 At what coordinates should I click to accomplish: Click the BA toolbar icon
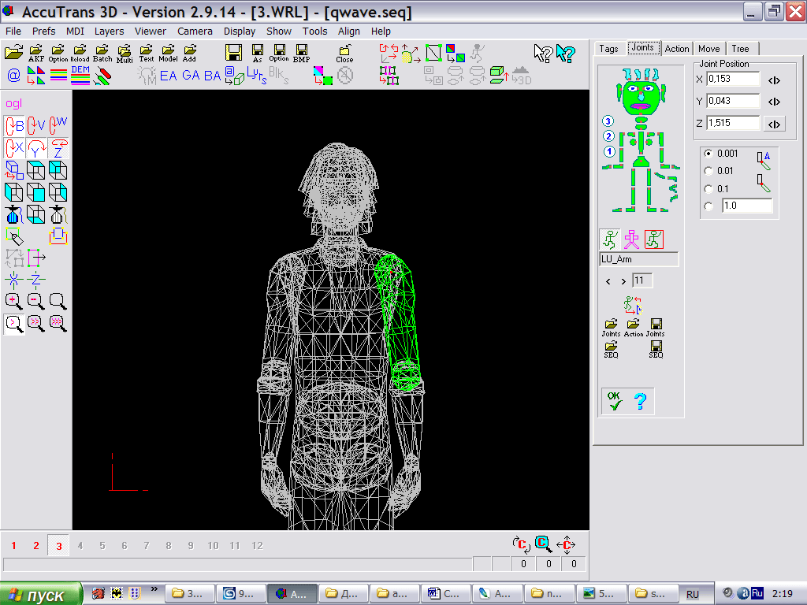212,76
